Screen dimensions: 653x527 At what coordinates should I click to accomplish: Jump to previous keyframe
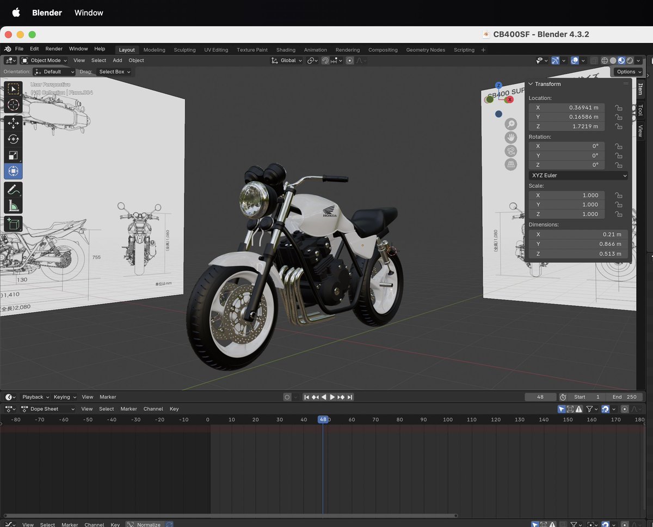(x=315, y=397)
